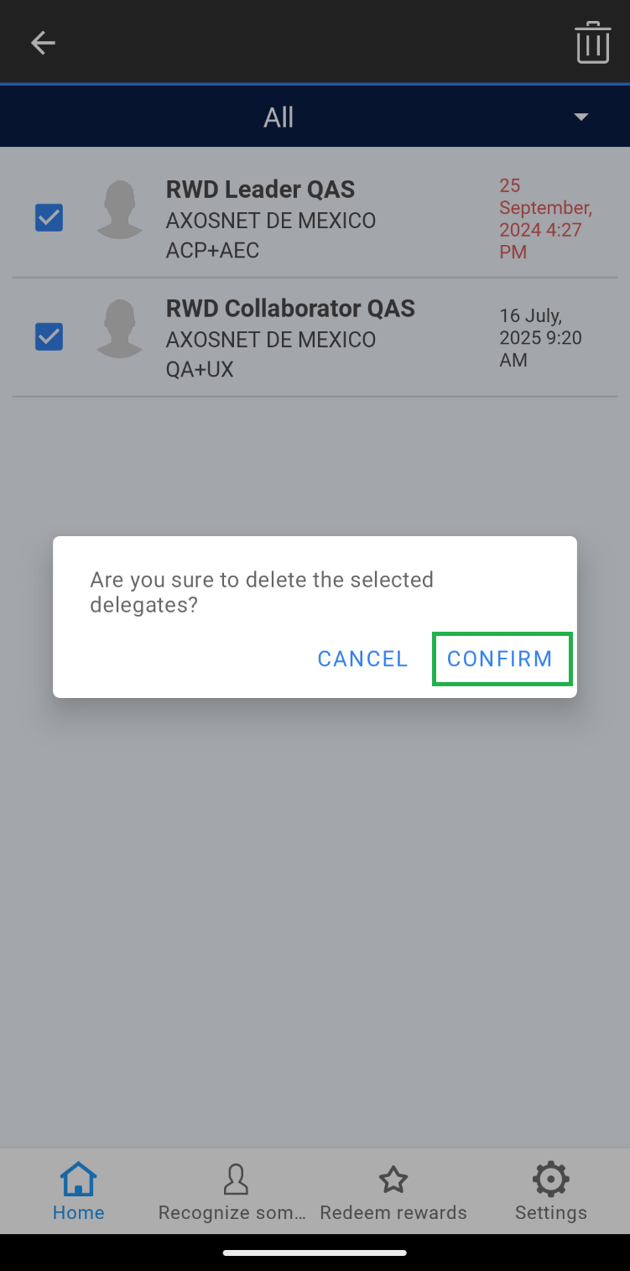Open the All filter selector
Image resolution: width=630 pixels, height=1271 pixels.
point(279,117)
